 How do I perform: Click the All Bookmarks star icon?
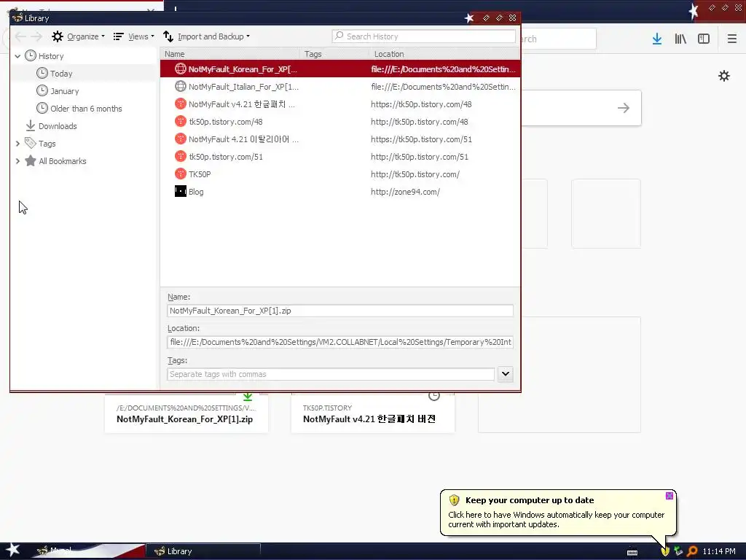point(31,161)
